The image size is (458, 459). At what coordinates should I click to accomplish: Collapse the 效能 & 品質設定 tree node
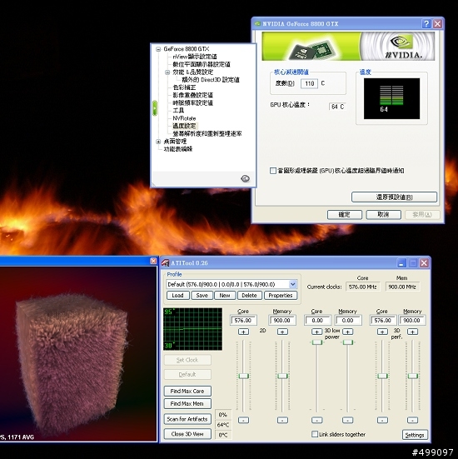[167, 72]
